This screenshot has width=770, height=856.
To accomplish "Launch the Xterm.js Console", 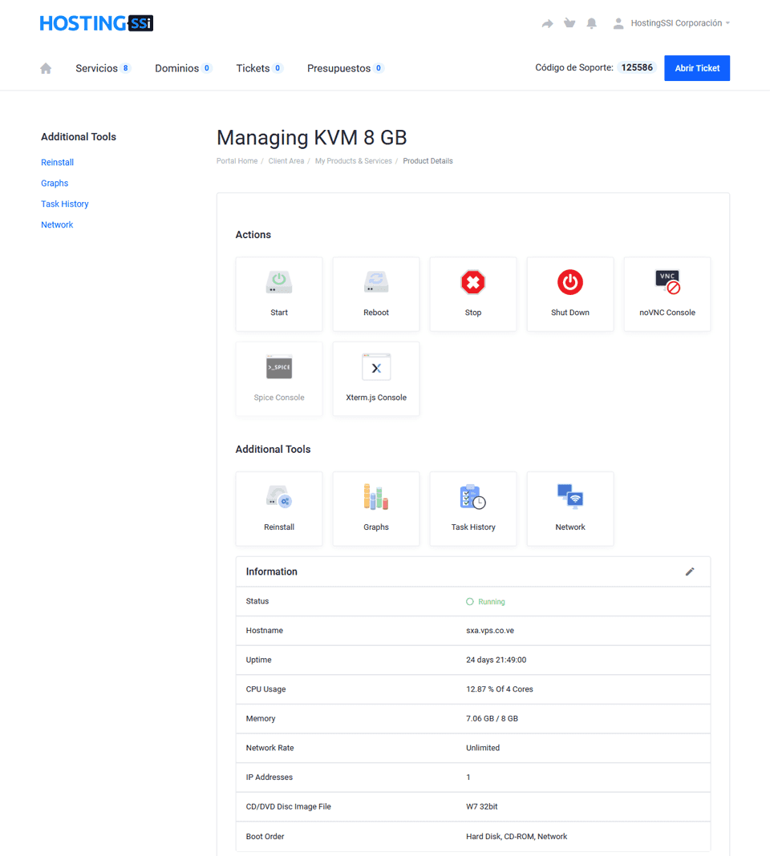I will tap(376, 368).
